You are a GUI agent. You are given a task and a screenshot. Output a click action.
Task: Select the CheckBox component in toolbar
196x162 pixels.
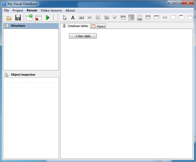pos(115,18)
